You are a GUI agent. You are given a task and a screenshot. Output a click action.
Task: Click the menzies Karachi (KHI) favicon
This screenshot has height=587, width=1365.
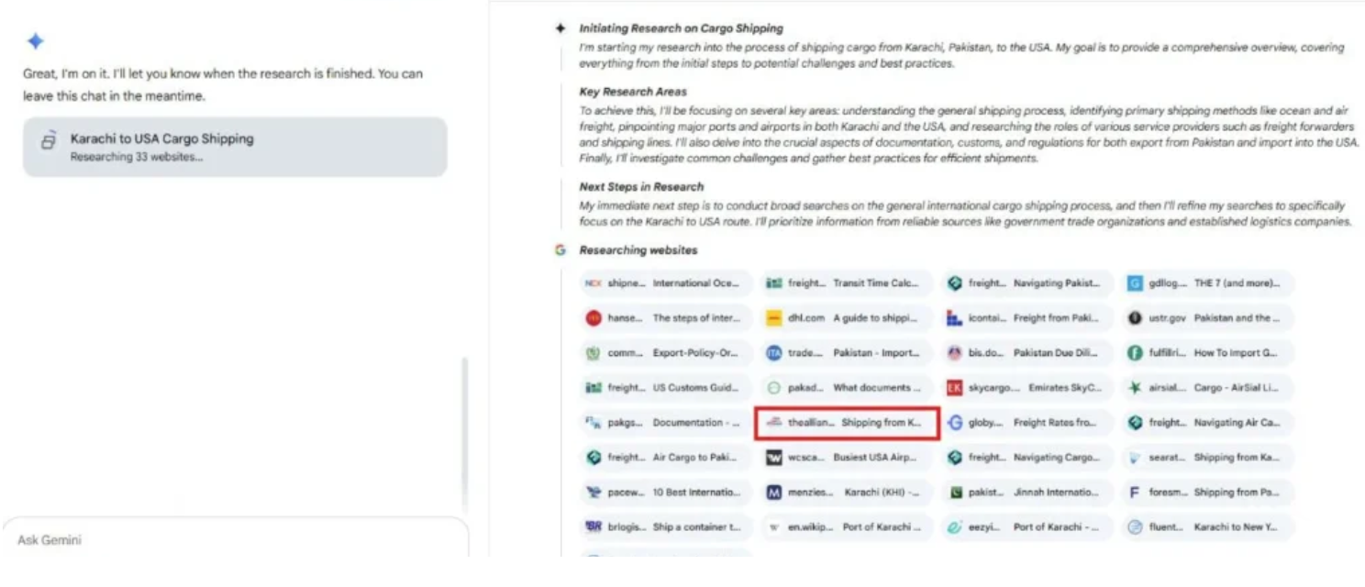click(x=774, y=493)
